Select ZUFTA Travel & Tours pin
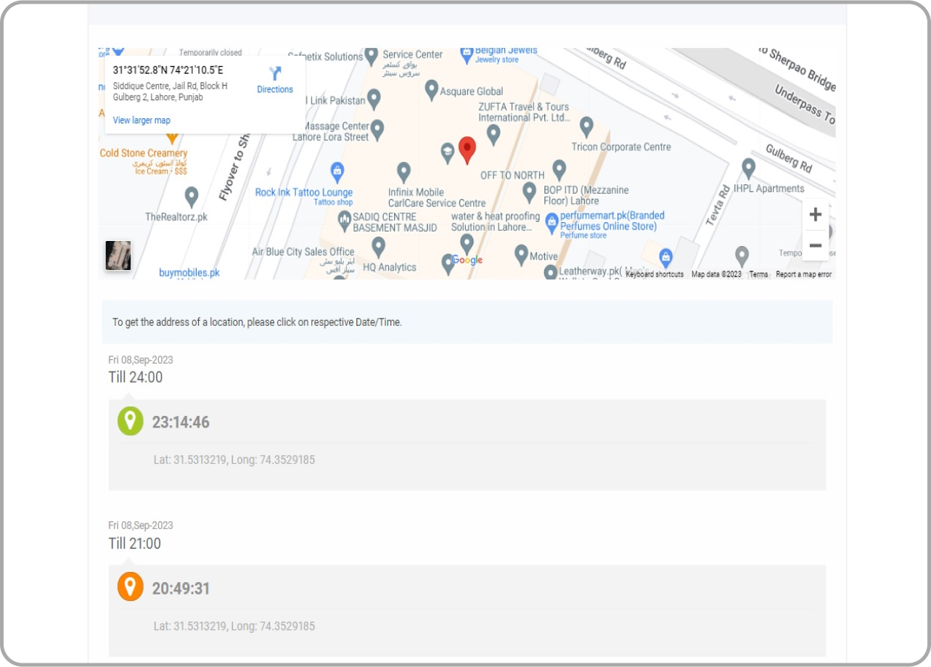 (x=493, y=134)
